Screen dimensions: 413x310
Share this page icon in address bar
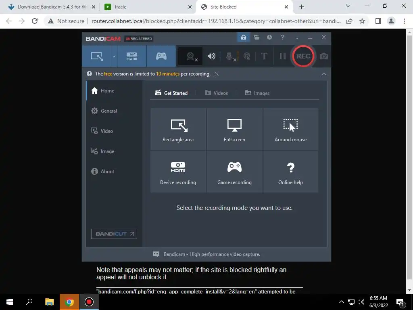coord(349,21)
